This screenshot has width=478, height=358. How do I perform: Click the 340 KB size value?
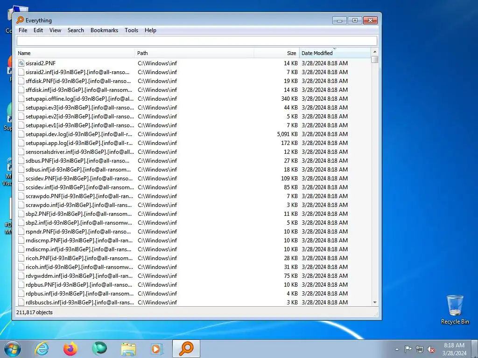(x=289, y=99)
